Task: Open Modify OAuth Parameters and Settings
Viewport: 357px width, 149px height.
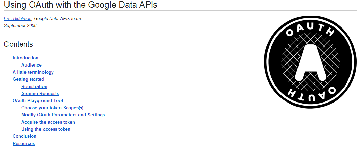Action: 63,115
